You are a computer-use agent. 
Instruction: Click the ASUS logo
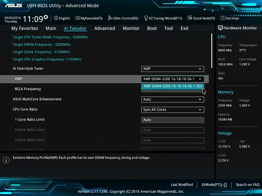pyautogui.click(x=13, y=6)
